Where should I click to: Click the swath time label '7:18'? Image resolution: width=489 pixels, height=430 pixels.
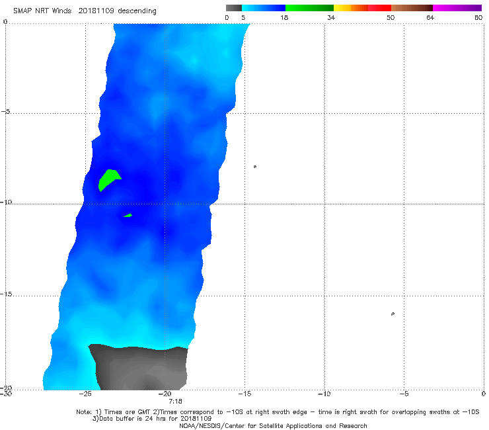tap(175, 402)
